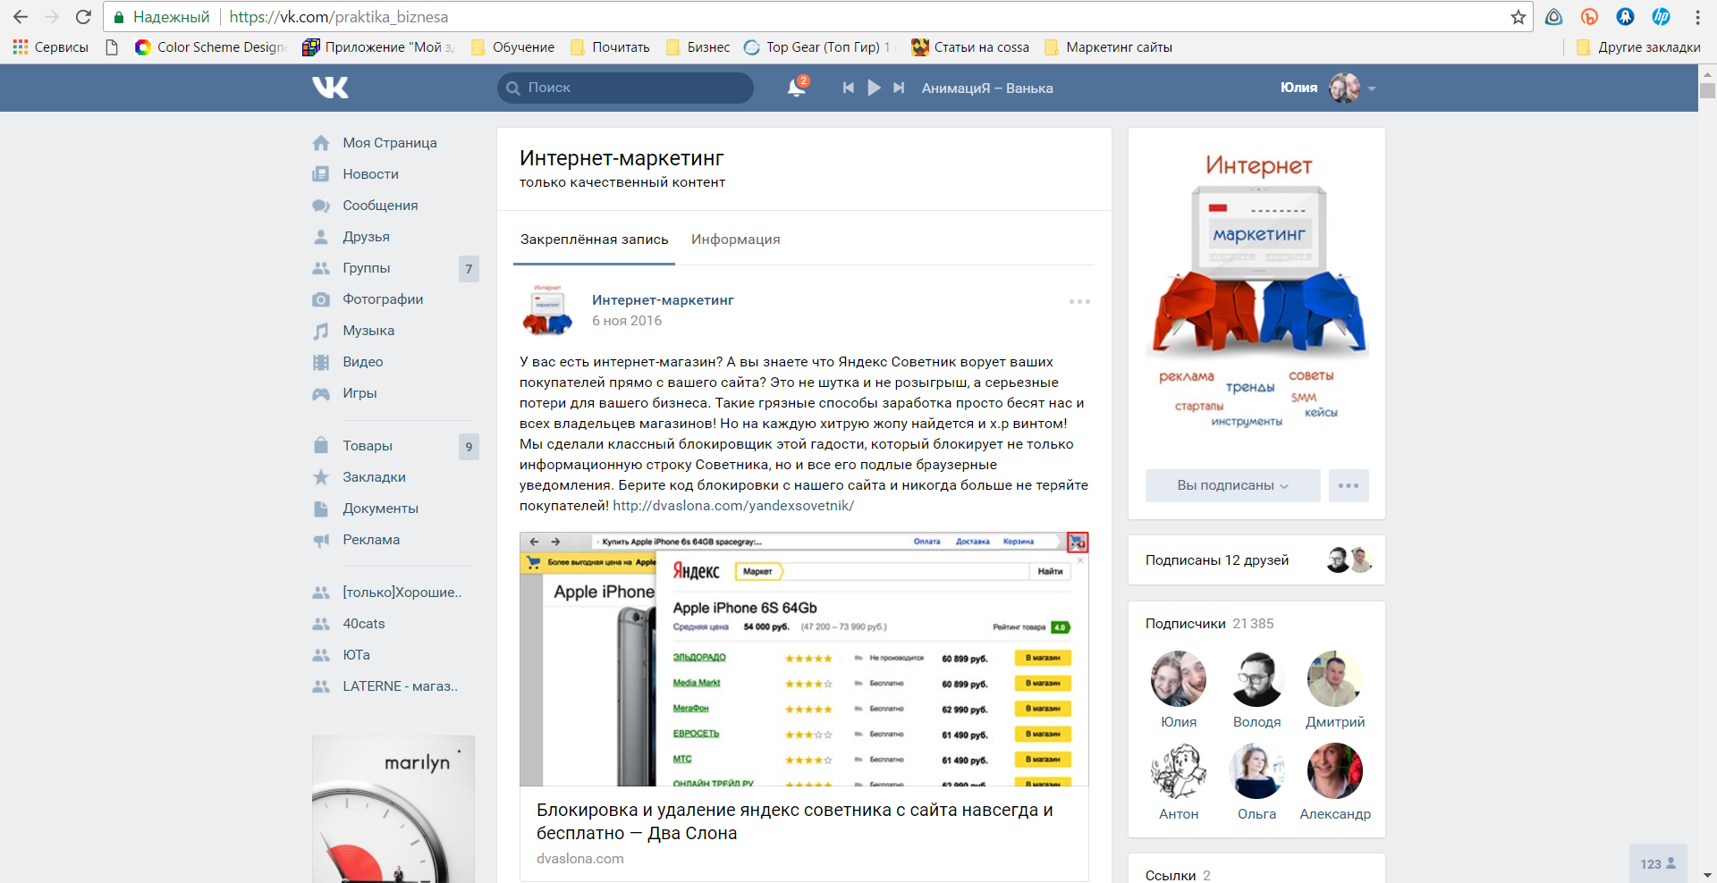Open Блокировка и удаление яндекс советника article title

794,821
